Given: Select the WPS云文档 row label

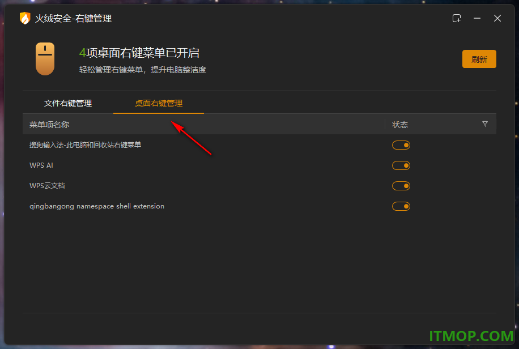Looking at the screenshot, I should point(47,186).
